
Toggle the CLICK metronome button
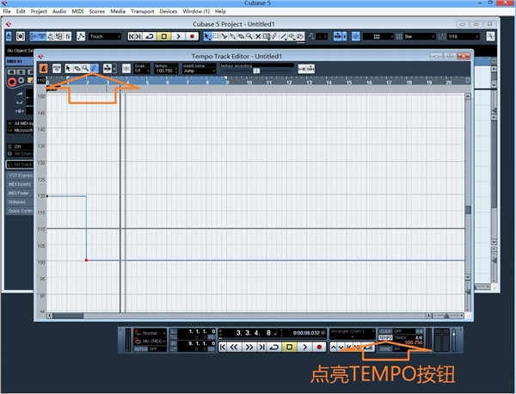[384, 331]
